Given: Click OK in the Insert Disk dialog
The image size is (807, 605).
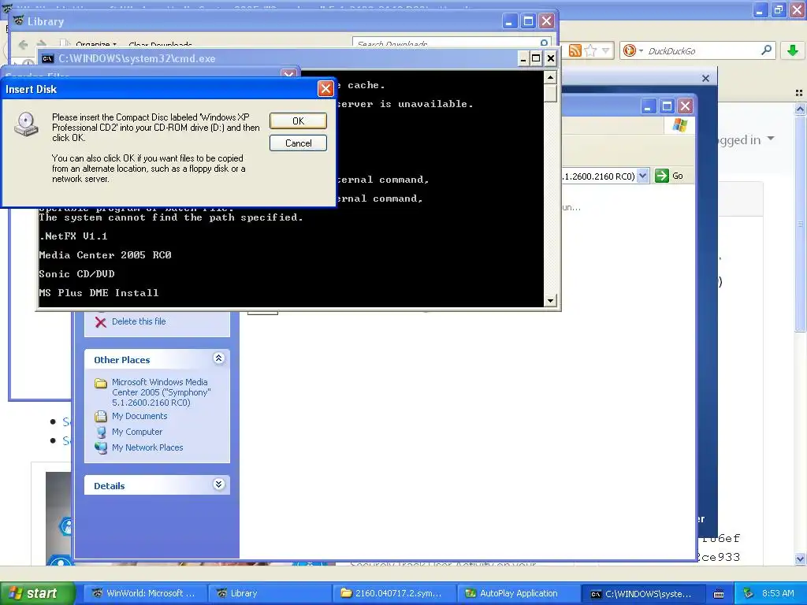Looking at the screenshot, I should tap(298, 121).
